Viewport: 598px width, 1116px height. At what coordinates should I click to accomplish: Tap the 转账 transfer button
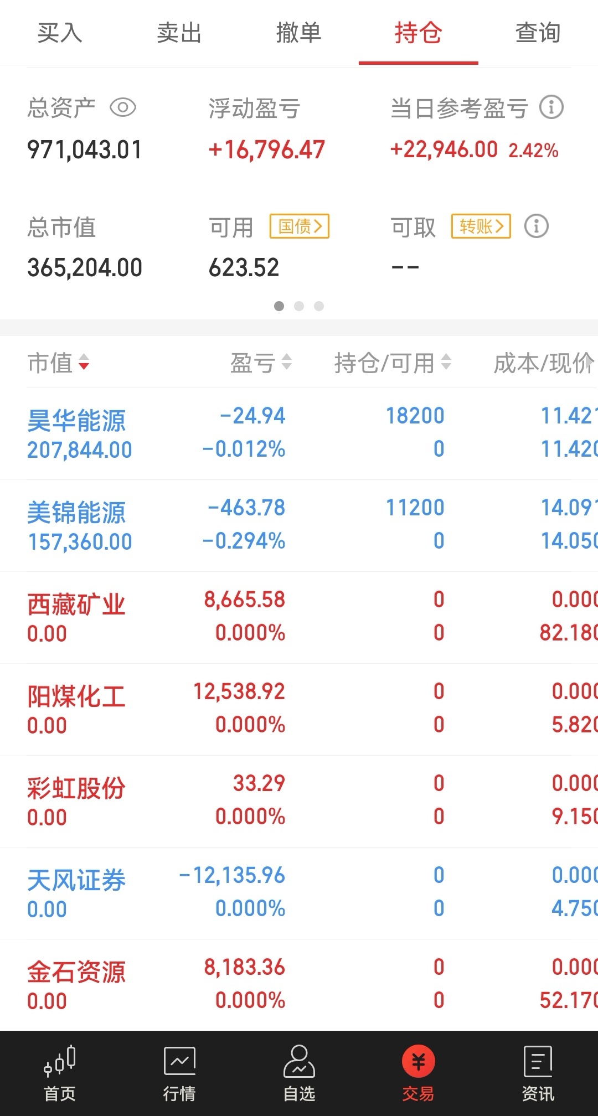[481, 226]
